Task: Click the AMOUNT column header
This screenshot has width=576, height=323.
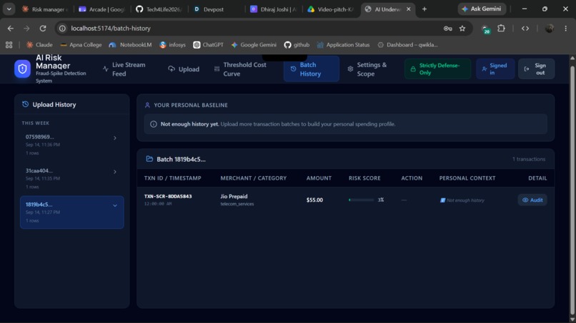Action: point(319,178)
